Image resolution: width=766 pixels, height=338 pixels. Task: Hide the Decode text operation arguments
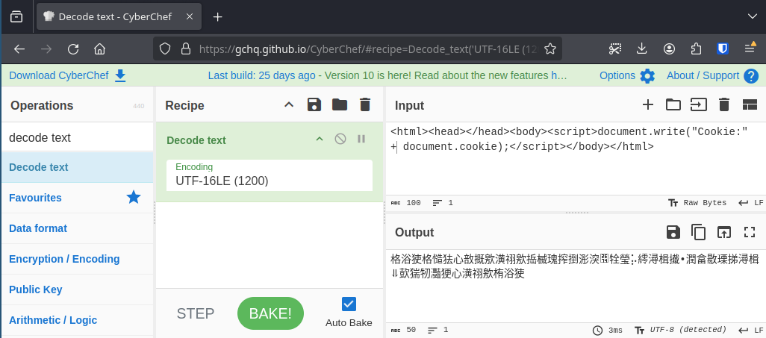click(320, 139)
